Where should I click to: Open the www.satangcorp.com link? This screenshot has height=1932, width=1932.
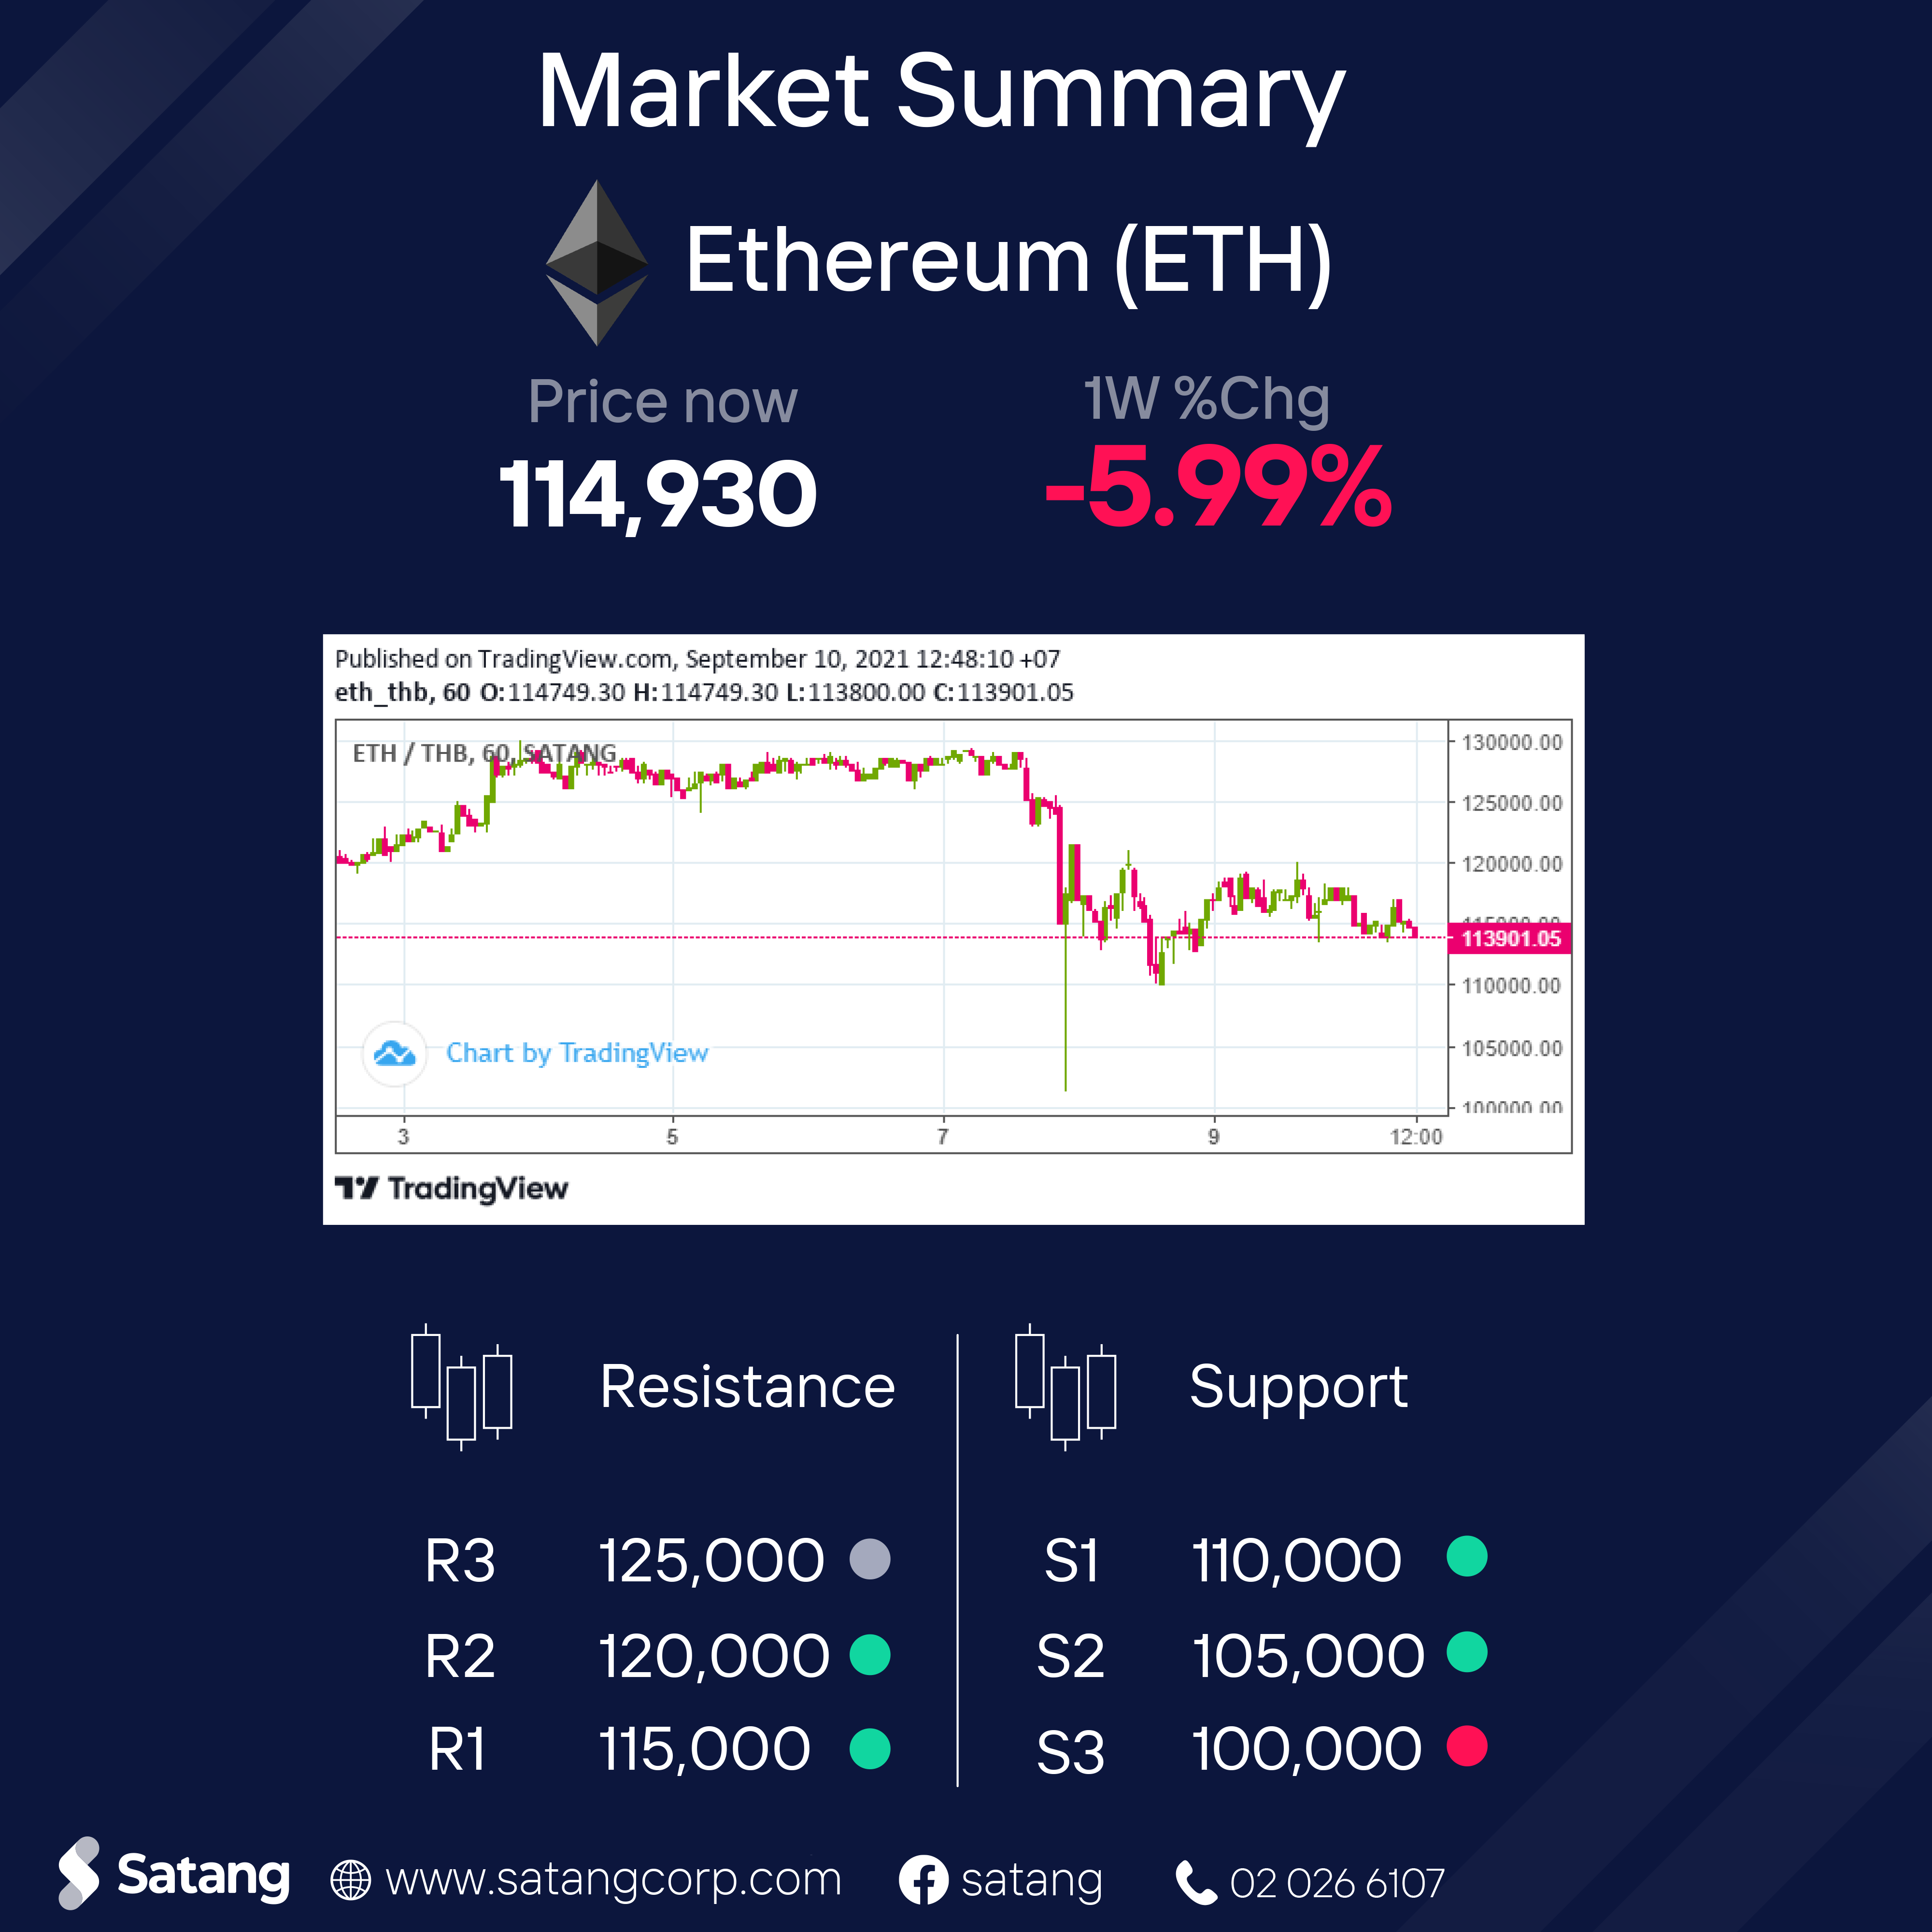tap(613, 1879)
